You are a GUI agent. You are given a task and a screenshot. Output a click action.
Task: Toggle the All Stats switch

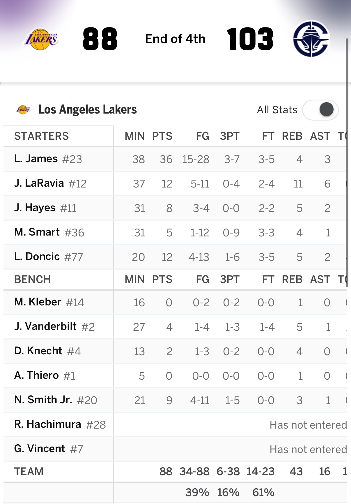320,110
